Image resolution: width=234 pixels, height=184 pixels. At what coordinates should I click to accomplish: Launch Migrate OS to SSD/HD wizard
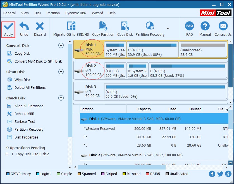(71, 29)
